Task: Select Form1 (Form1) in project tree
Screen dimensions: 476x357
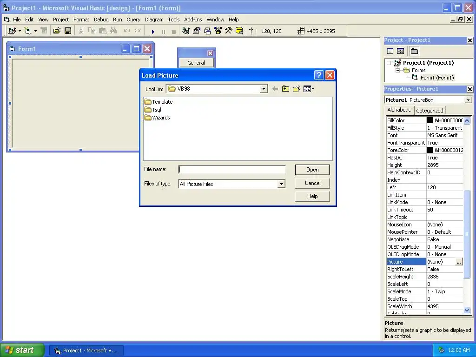Action: point(437,78)
